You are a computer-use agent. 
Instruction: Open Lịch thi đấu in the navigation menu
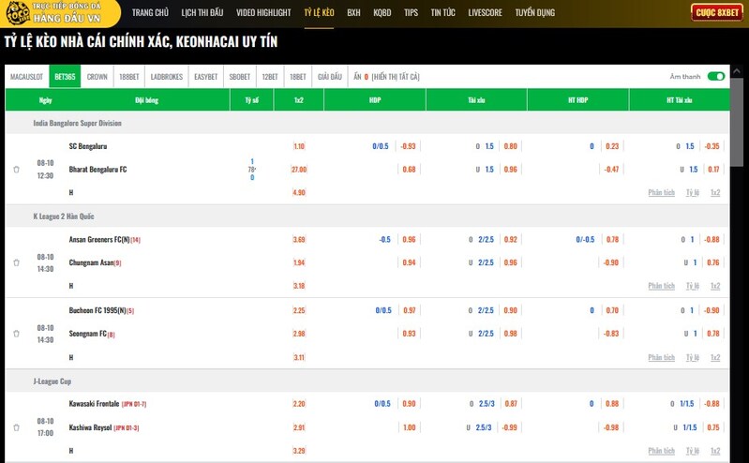pyautogui.click(x=202, y=13)
